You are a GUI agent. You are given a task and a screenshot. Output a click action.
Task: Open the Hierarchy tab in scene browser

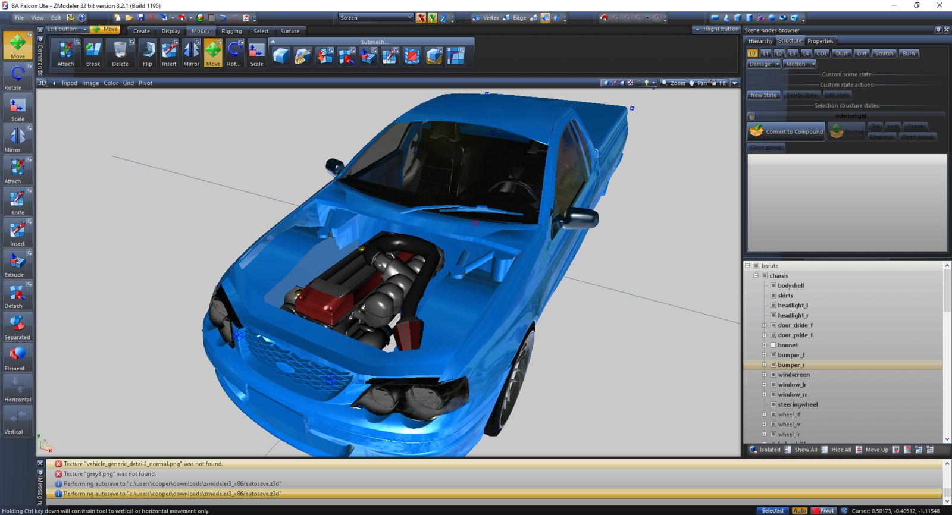[x=760, y=41]
